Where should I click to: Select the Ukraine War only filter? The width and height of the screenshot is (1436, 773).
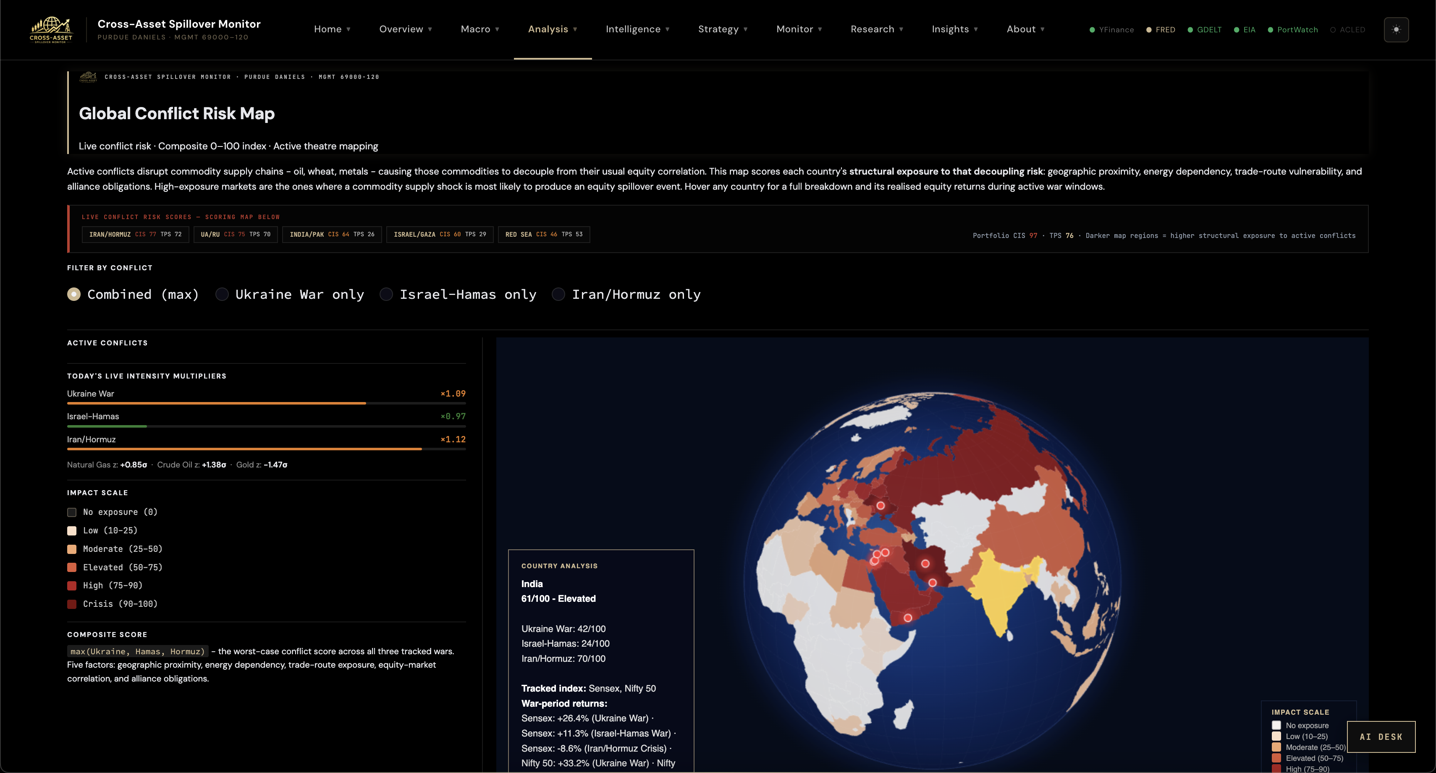pos(290,294)
